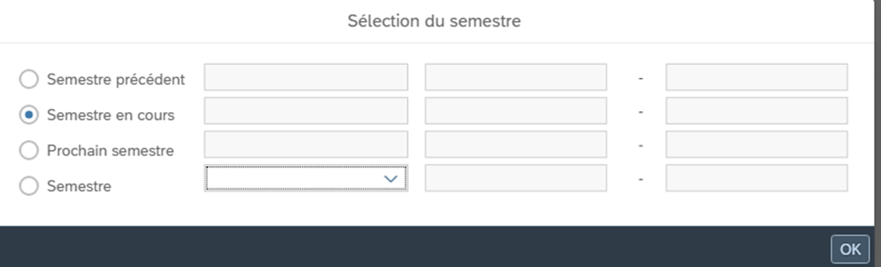Screen dimensions: 881x267
Task: Enable the bottom 'Semestre' radio button
Action: point(29,186)
